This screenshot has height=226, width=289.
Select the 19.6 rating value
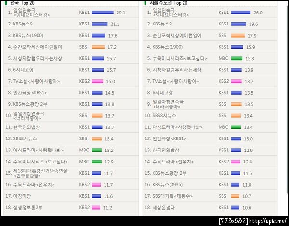pyautogui.click(x=253, y=24)
